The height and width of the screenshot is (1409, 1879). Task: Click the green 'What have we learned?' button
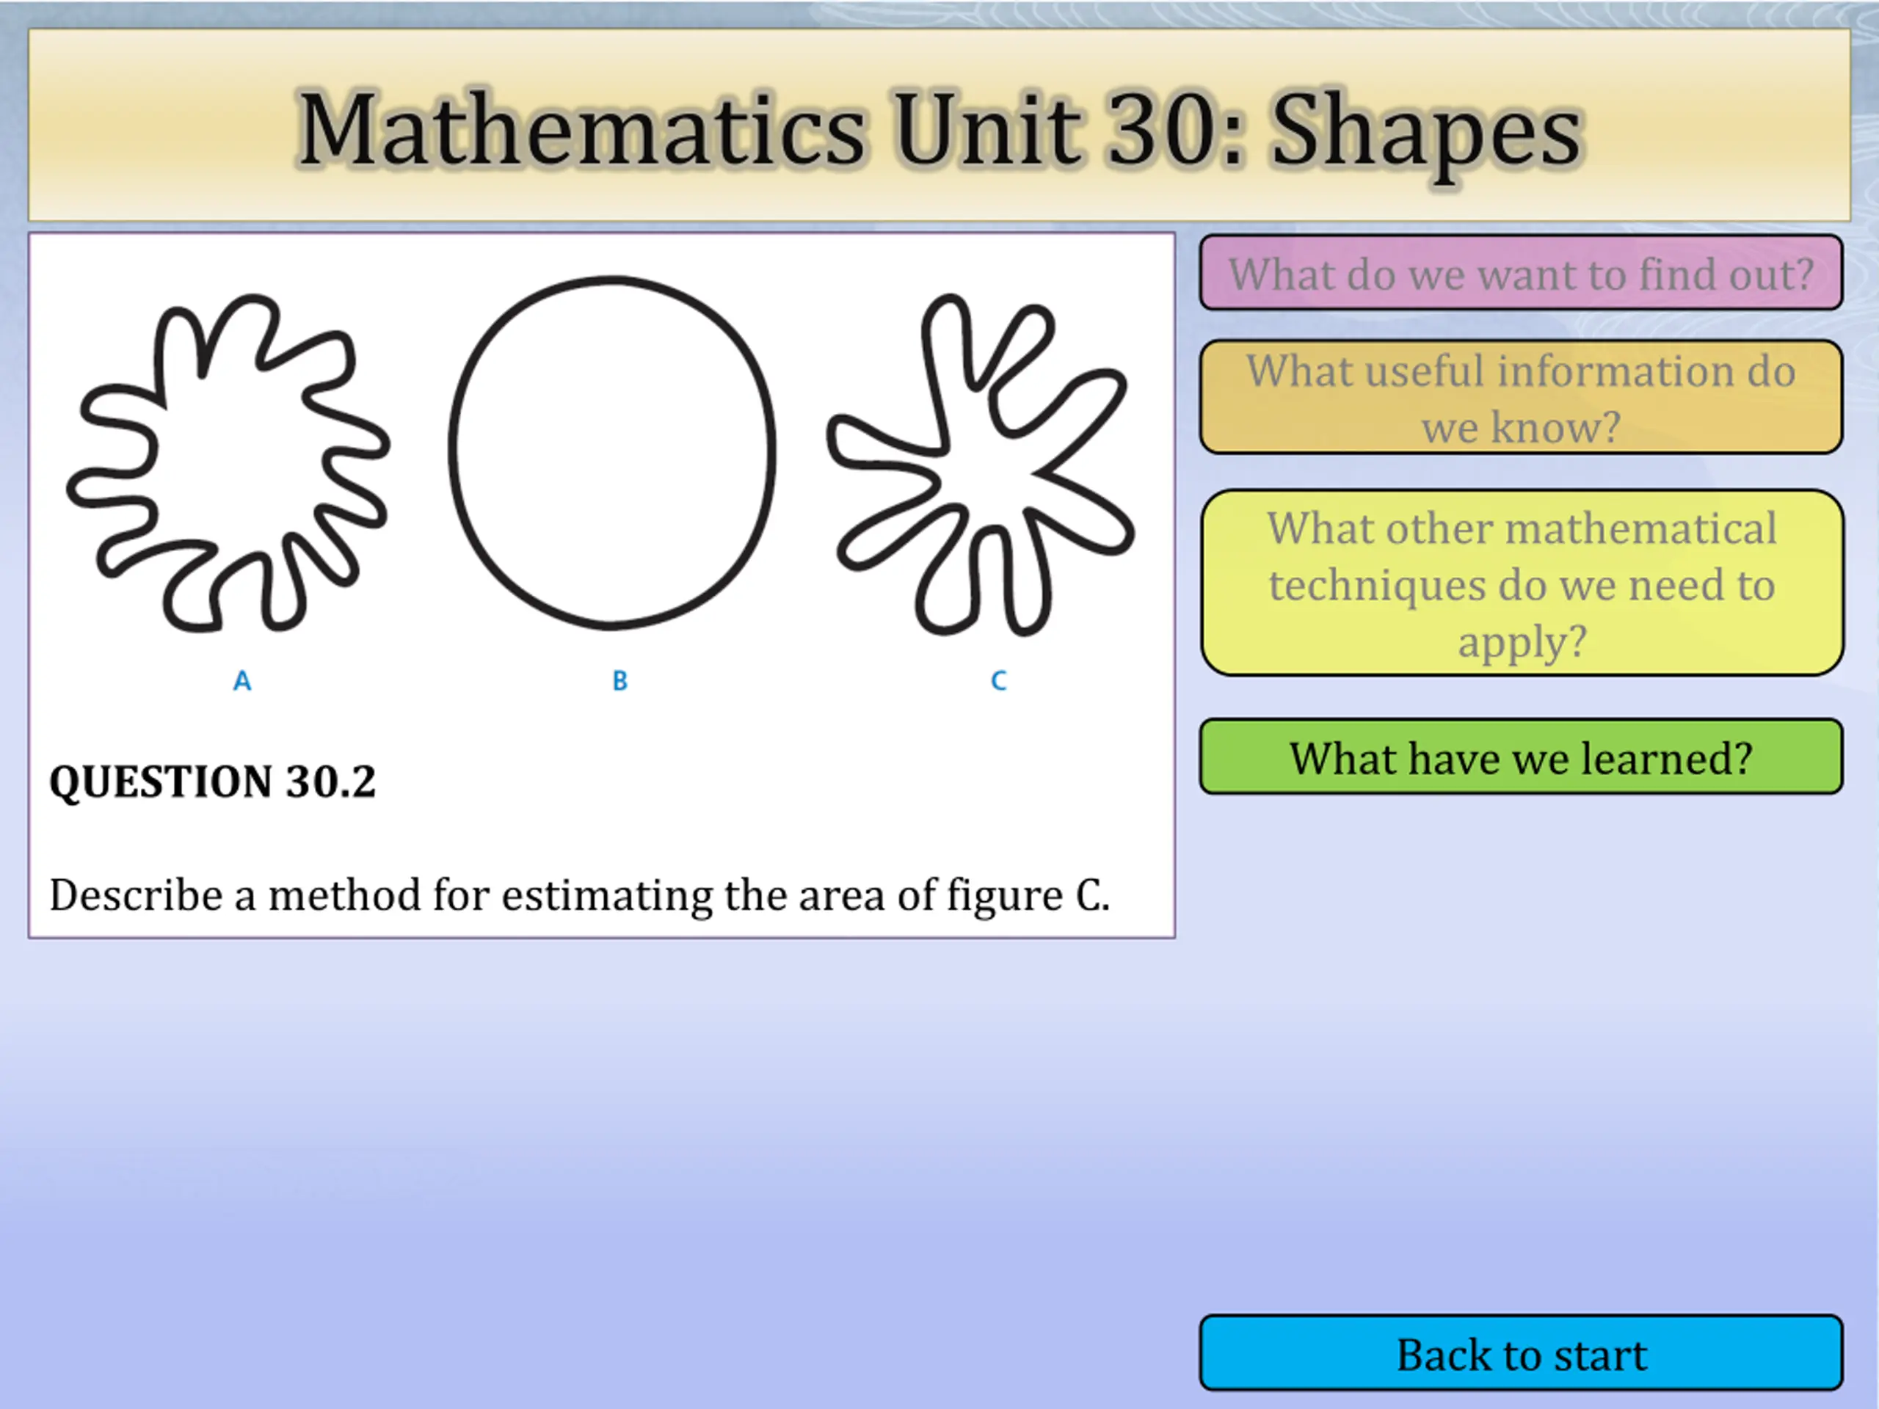pos(1521,757)
